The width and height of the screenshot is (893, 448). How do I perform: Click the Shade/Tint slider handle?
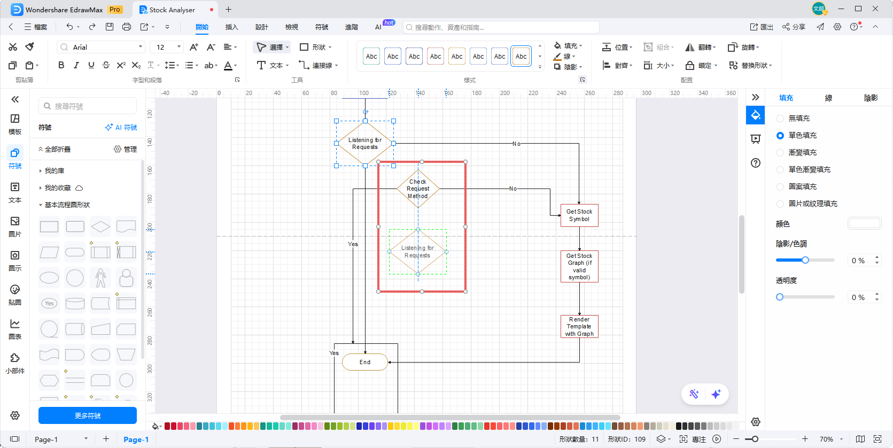coord(805,260)
